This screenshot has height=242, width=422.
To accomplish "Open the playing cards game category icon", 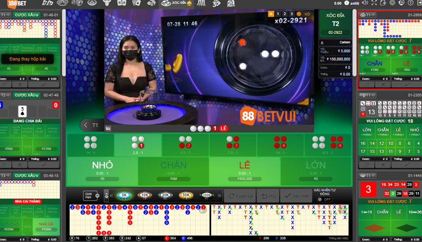I will coord(136,3).
